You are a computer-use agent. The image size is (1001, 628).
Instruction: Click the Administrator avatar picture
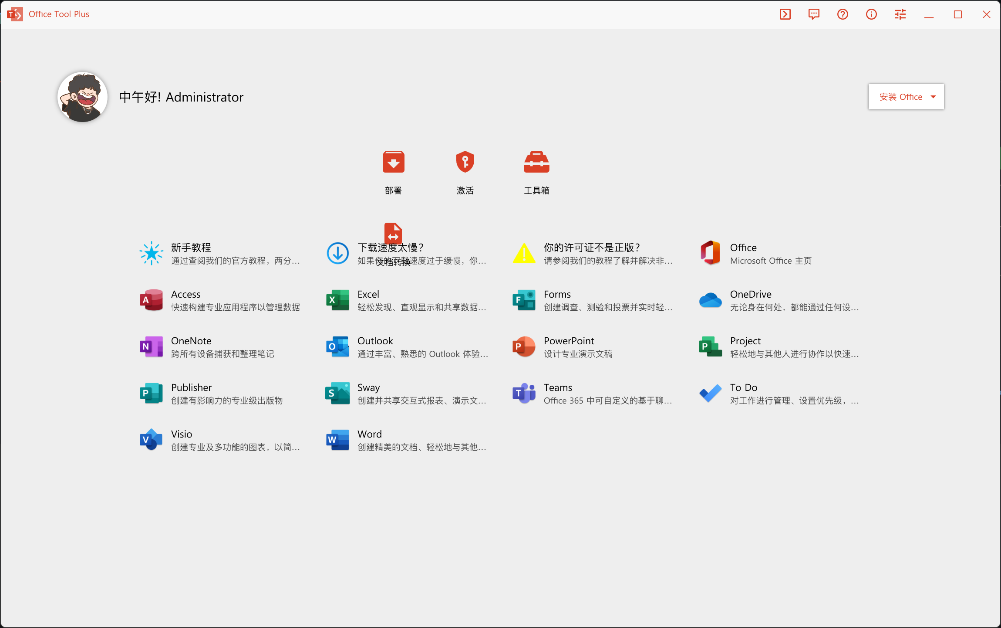point(82,97)
